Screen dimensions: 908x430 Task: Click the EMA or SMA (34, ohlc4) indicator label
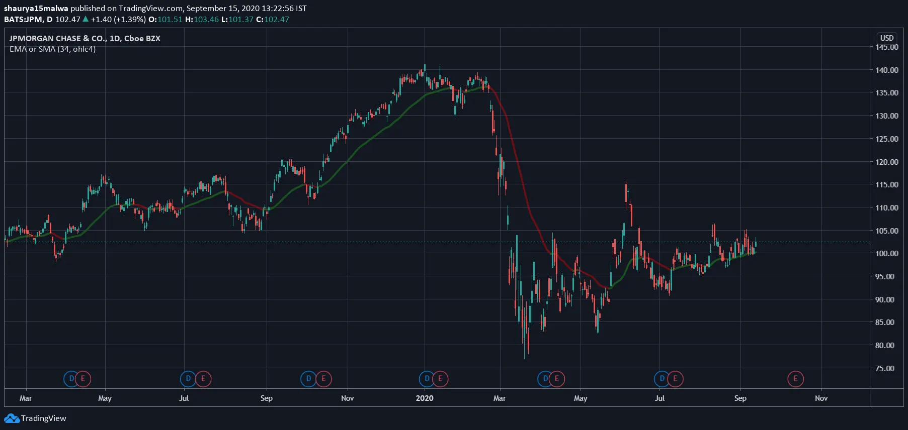pos(52,49)
